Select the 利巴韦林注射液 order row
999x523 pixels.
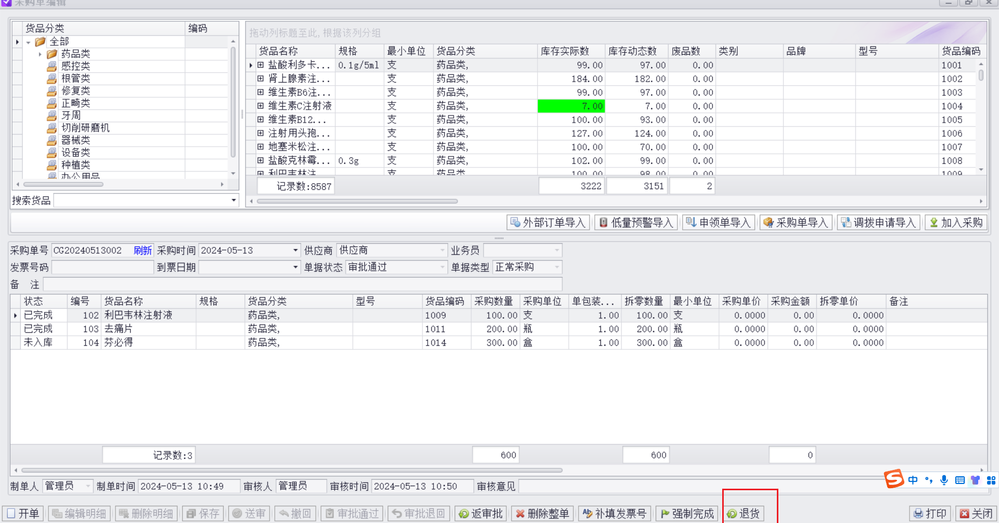click(498, 316)
